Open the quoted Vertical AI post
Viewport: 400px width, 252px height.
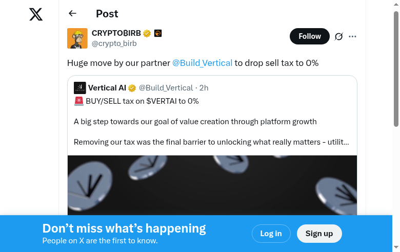pos(212,122)
